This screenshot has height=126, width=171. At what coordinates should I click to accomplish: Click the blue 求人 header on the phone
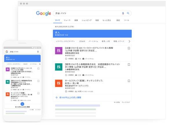coord(22,58)
